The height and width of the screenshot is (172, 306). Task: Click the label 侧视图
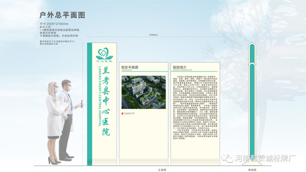(x=252, y=170)
